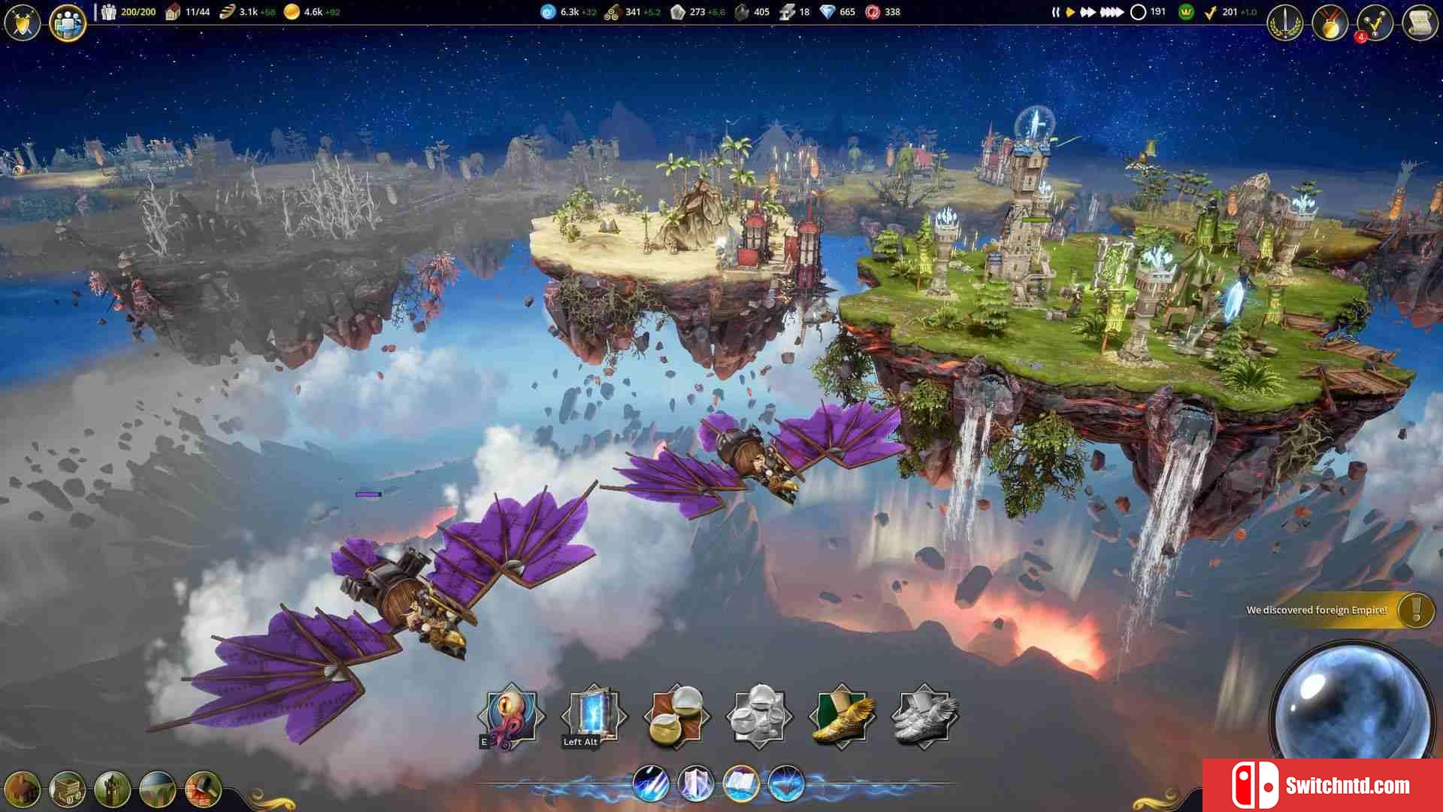Open the house building menu
Screen dimensions: 1443x812
click(x=23, y=789)
